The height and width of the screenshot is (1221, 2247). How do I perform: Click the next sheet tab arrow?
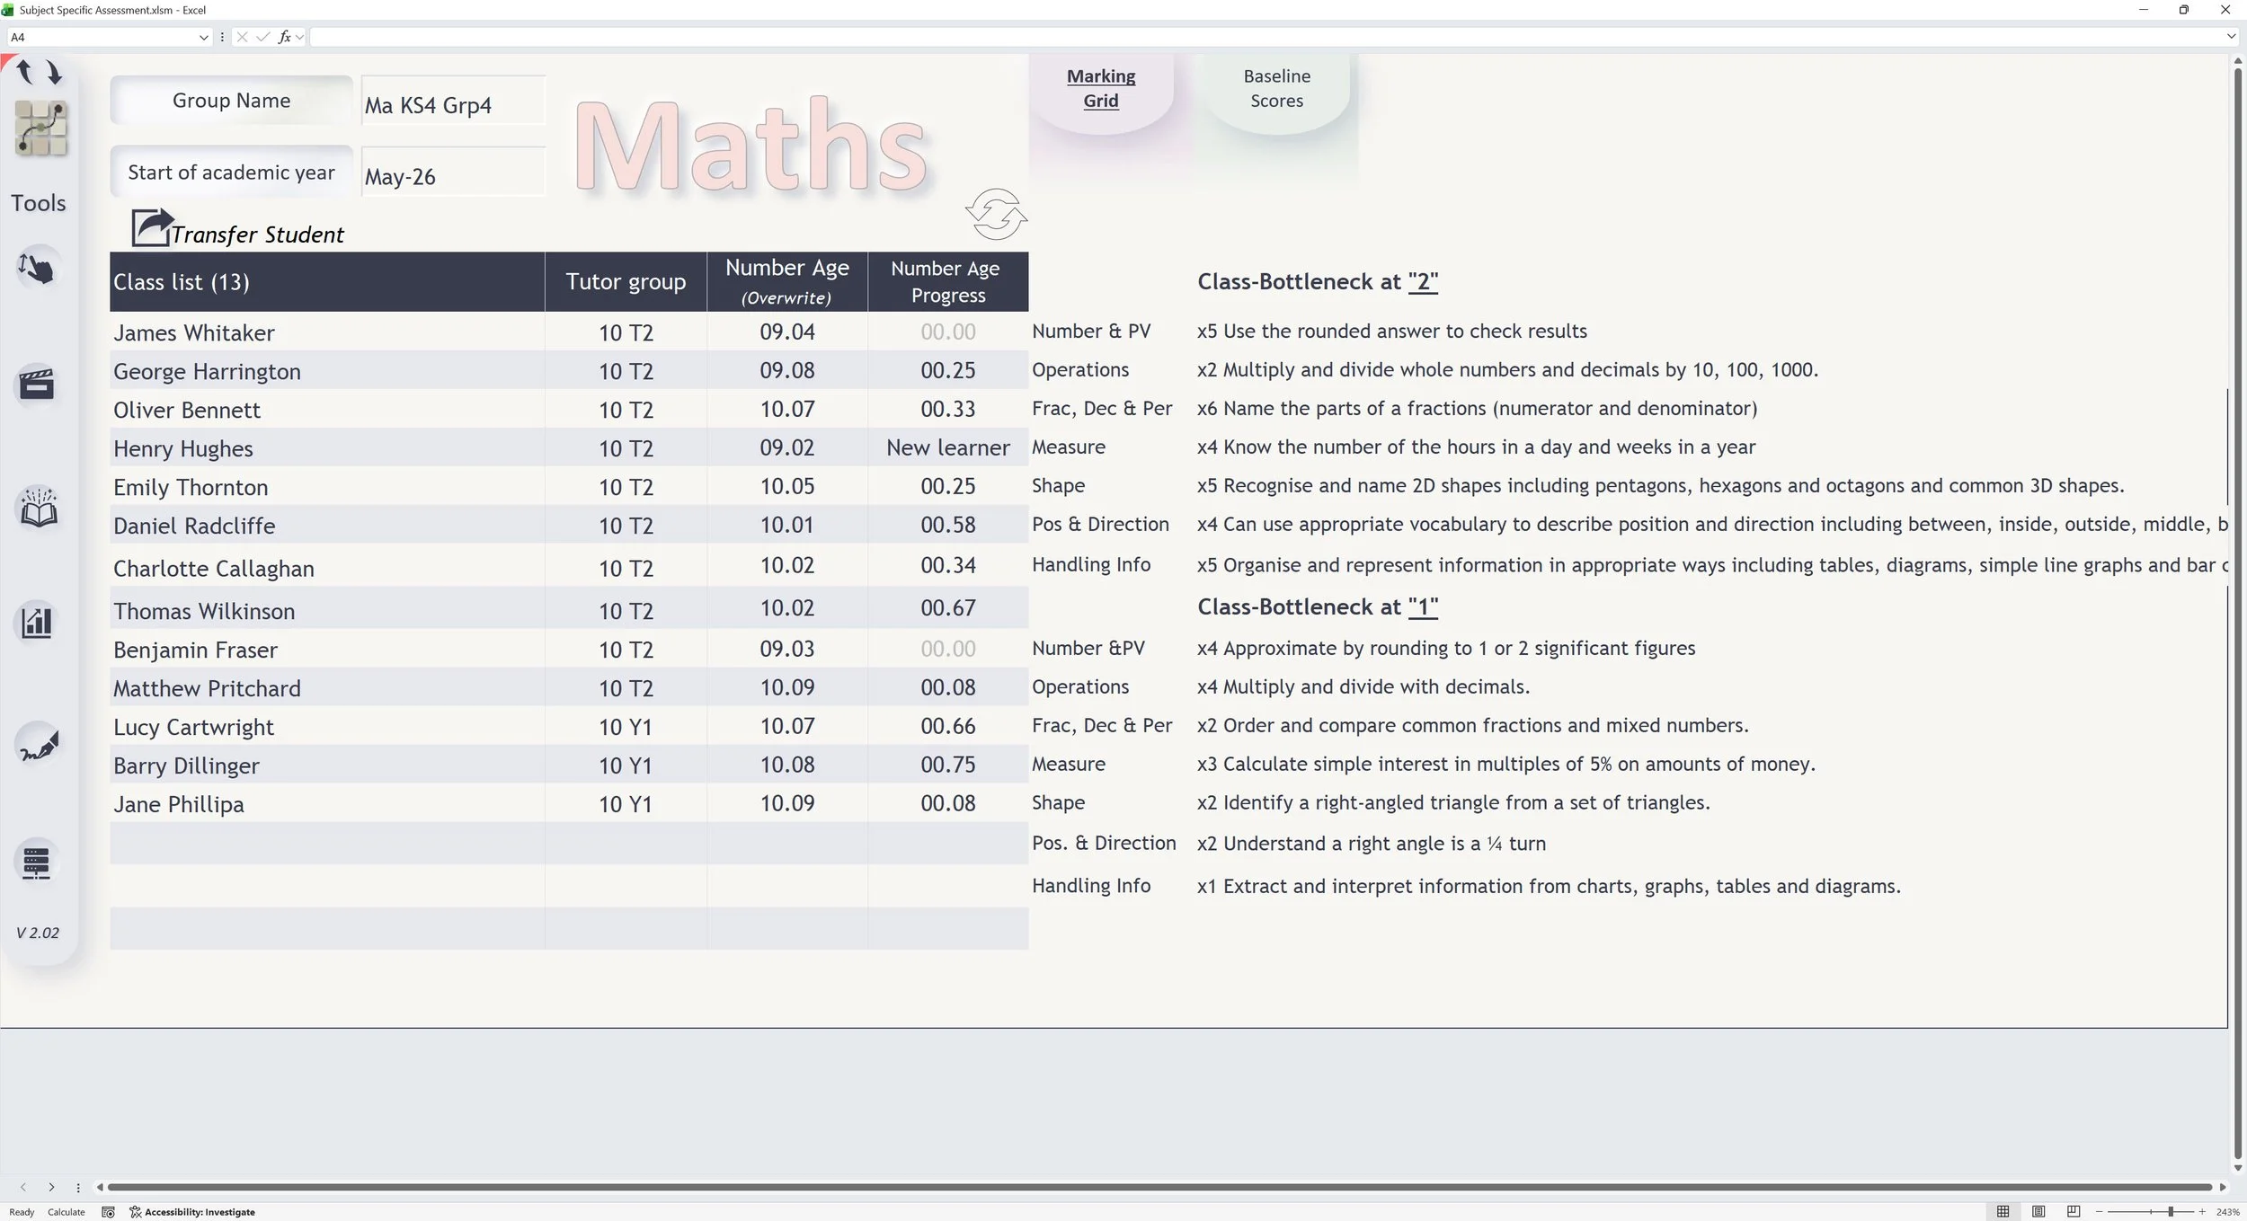51,1187
